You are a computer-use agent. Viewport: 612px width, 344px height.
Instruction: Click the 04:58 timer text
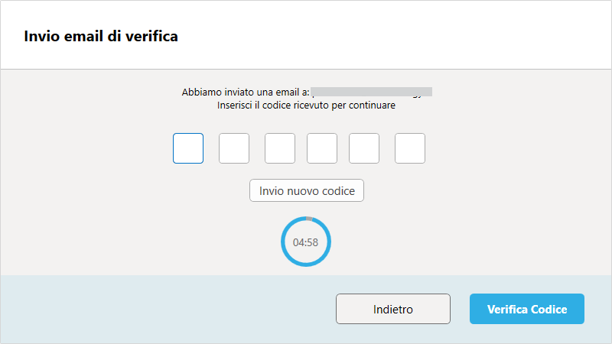click(305, 242)
